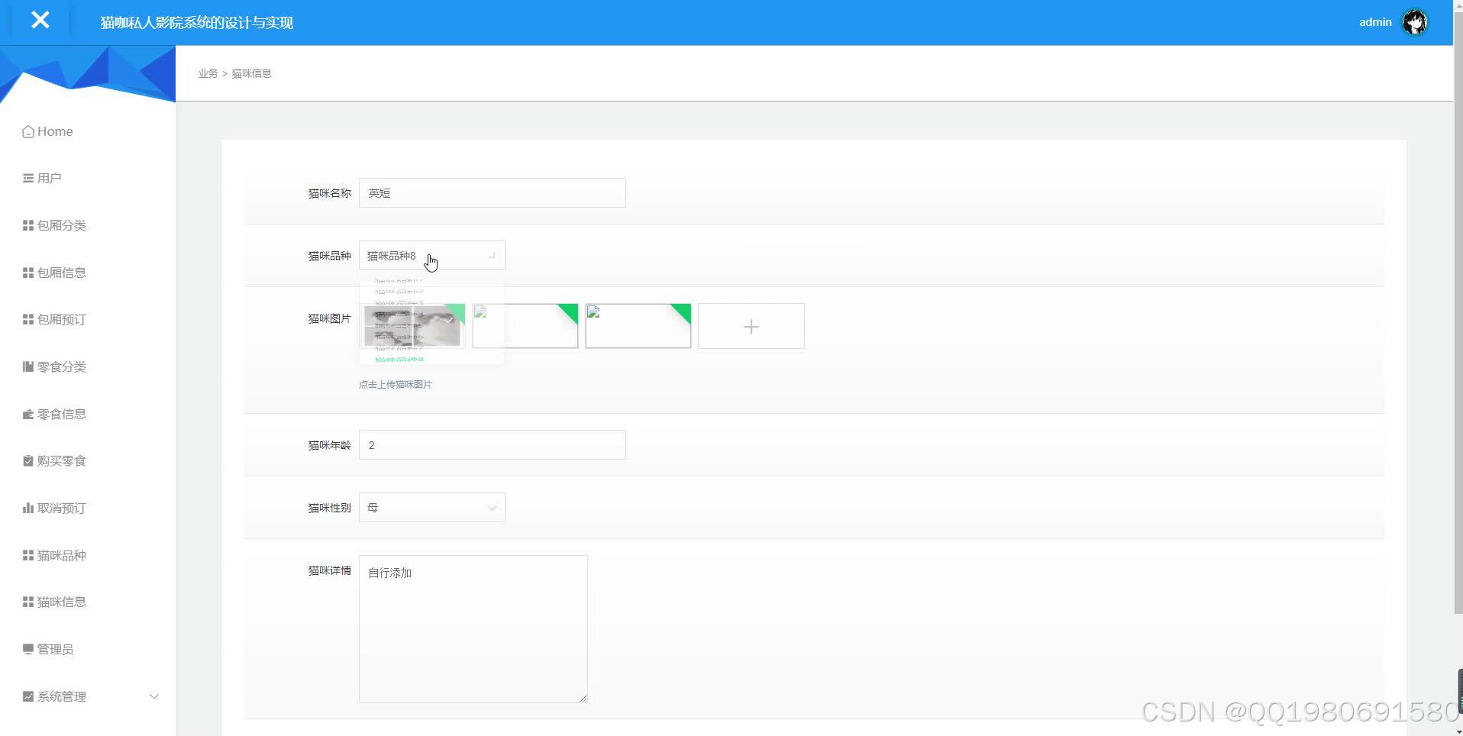1463x736 pixels.
Task: Click the 猫咪信息 breadcrumb text
Action: pyautogui.click(x=252, y=73)
